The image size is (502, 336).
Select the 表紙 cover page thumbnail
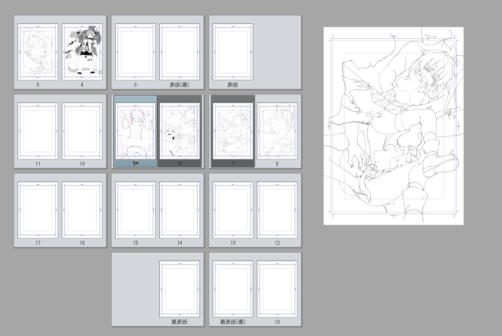pyautogui.click(x=233, y=52)
